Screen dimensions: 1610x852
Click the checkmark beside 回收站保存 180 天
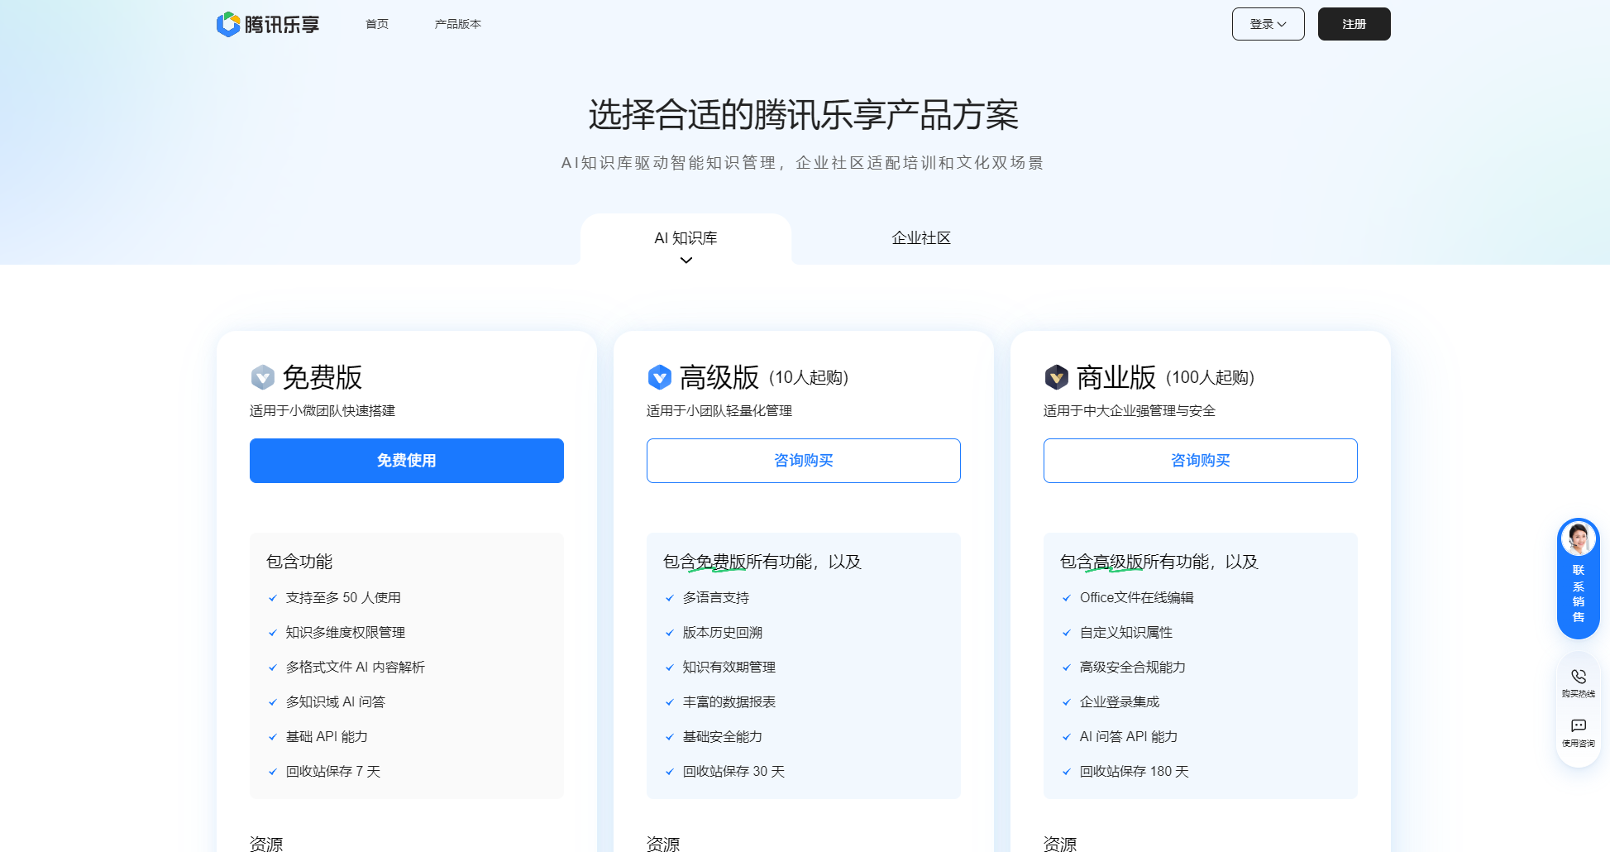coord(1066,771)
